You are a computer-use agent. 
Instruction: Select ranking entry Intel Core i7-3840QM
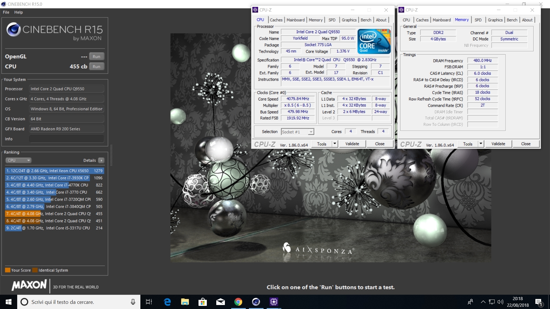click(54, 206)
